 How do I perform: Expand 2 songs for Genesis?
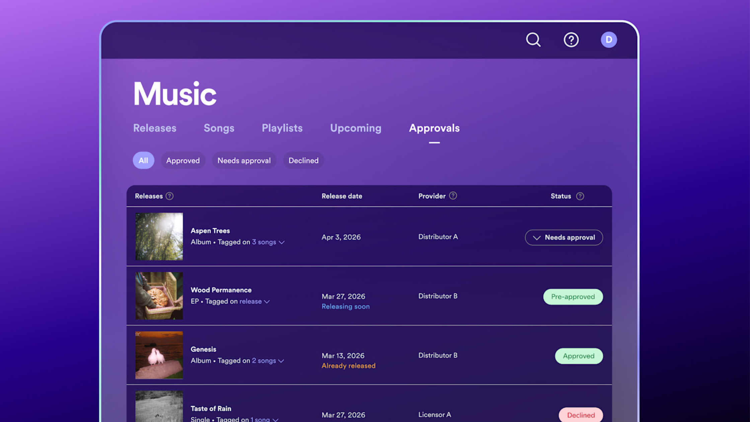(268, 360)
